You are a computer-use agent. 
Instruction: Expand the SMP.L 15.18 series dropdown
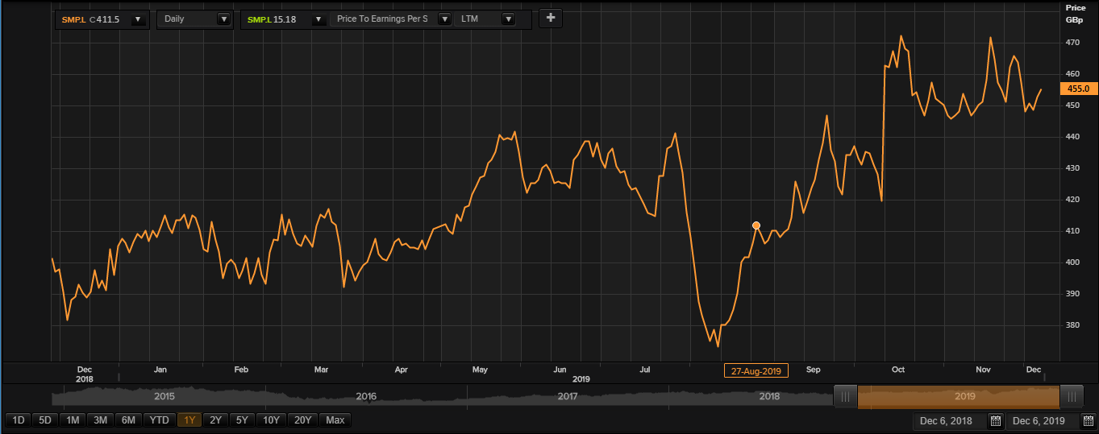point(319,19)
